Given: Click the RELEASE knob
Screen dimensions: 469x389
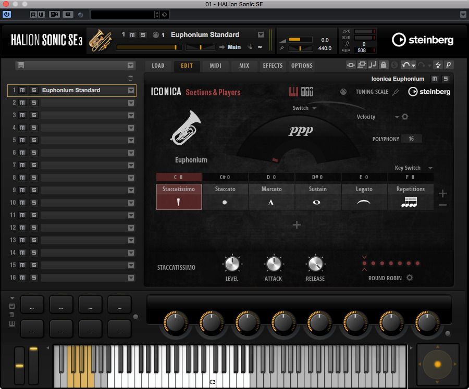Looking at the screenshot, I should coord(315,264).
